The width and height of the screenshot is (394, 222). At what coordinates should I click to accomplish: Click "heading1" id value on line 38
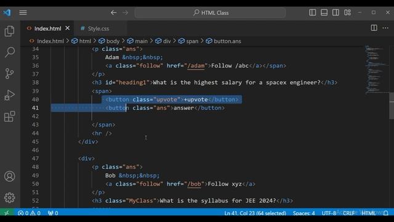132,83
